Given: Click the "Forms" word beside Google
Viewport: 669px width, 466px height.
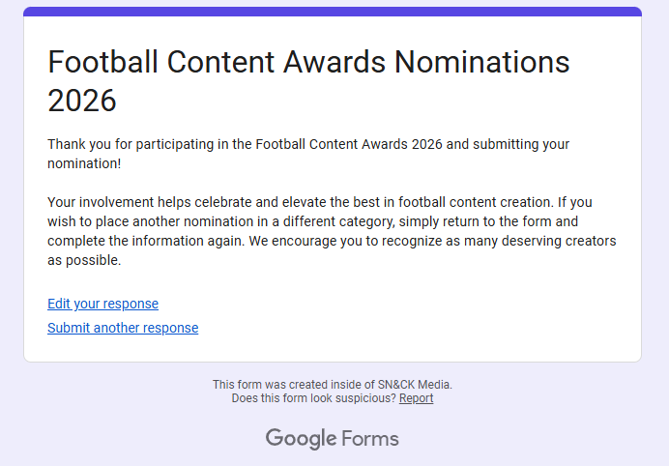Looking at the screenshot, I should (x=370, y=439).
